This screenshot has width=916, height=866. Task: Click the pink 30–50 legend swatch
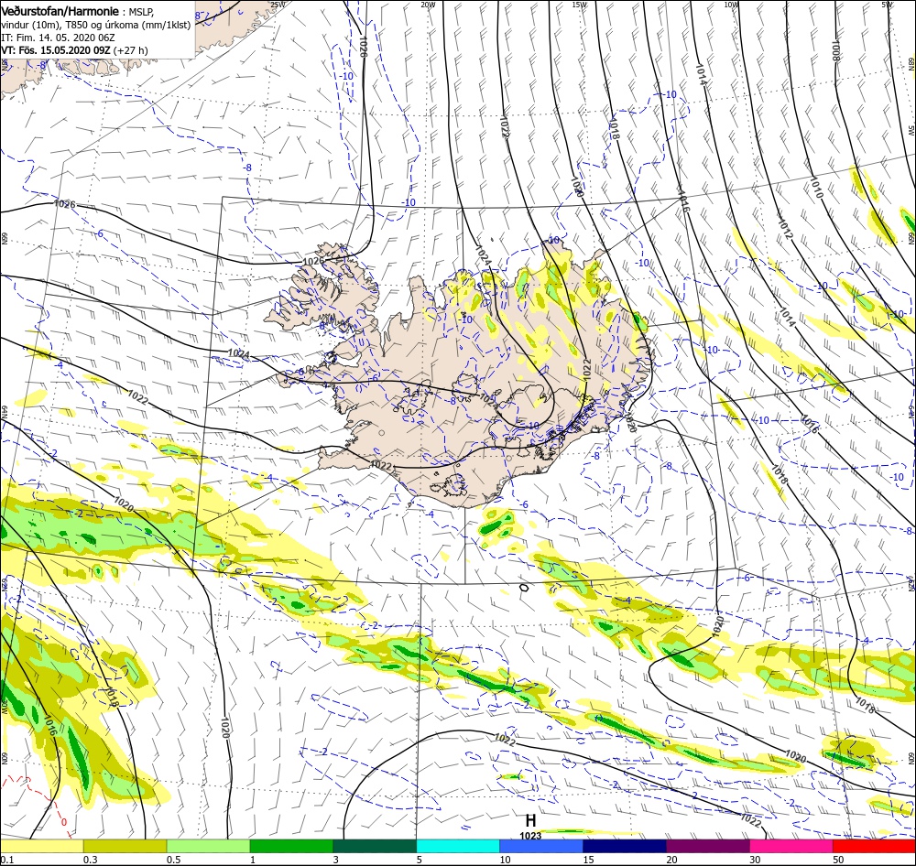(791, 846)
